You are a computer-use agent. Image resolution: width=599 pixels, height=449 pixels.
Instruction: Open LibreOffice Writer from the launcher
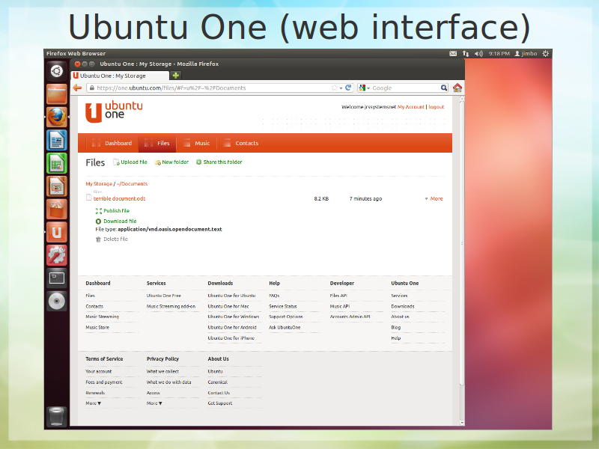[57, 140]
